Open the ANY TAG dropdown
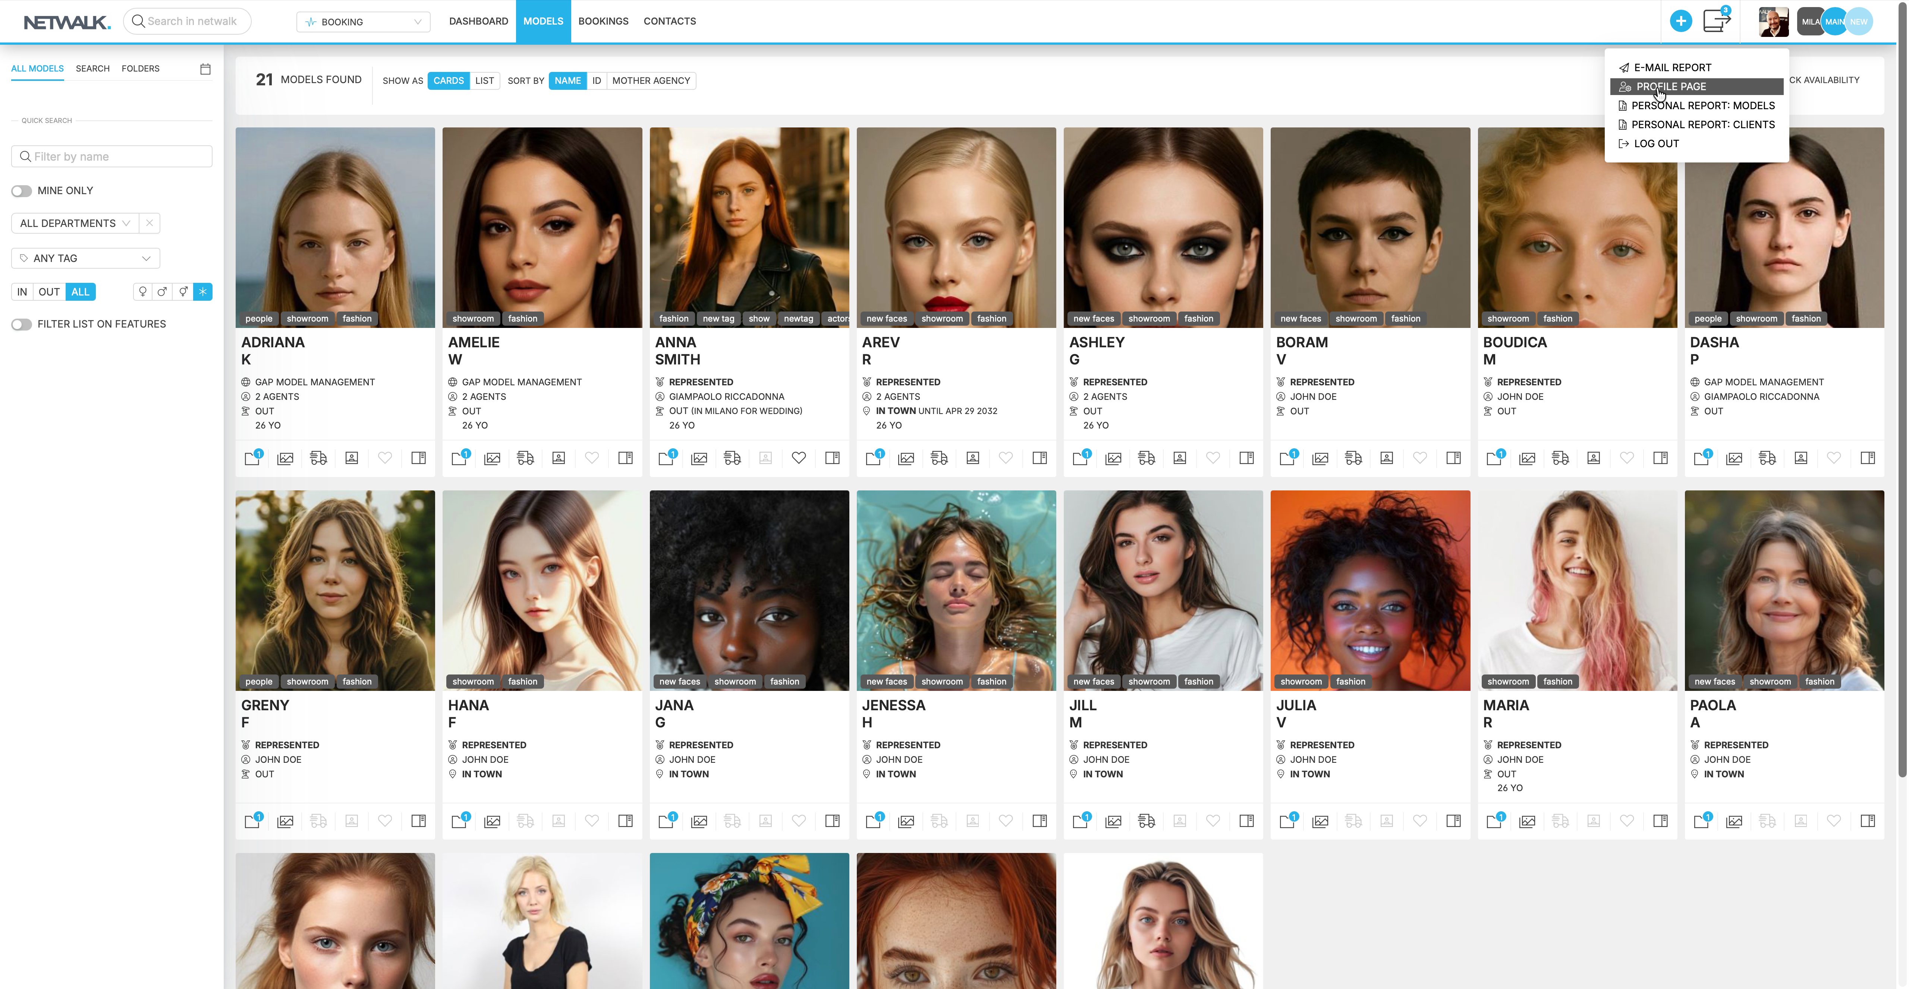 click(x=86, y=258)
